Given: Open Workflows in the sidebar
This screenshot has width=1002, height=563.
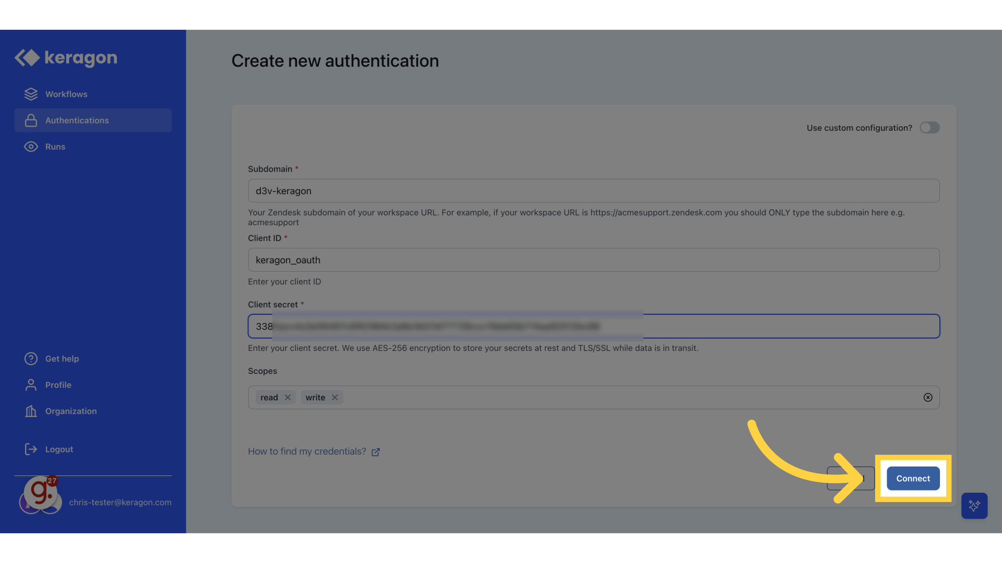Looking at the screenshot, I should tap(93, 94).
